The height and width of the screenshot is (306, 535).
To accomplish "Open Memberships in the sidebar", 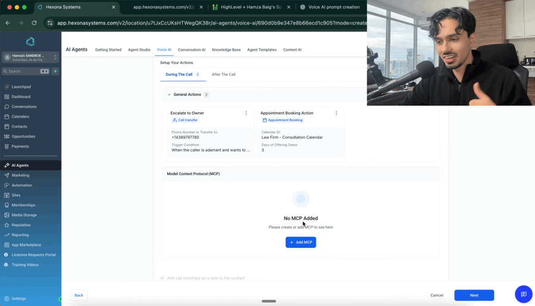I will tap(23, 204).
